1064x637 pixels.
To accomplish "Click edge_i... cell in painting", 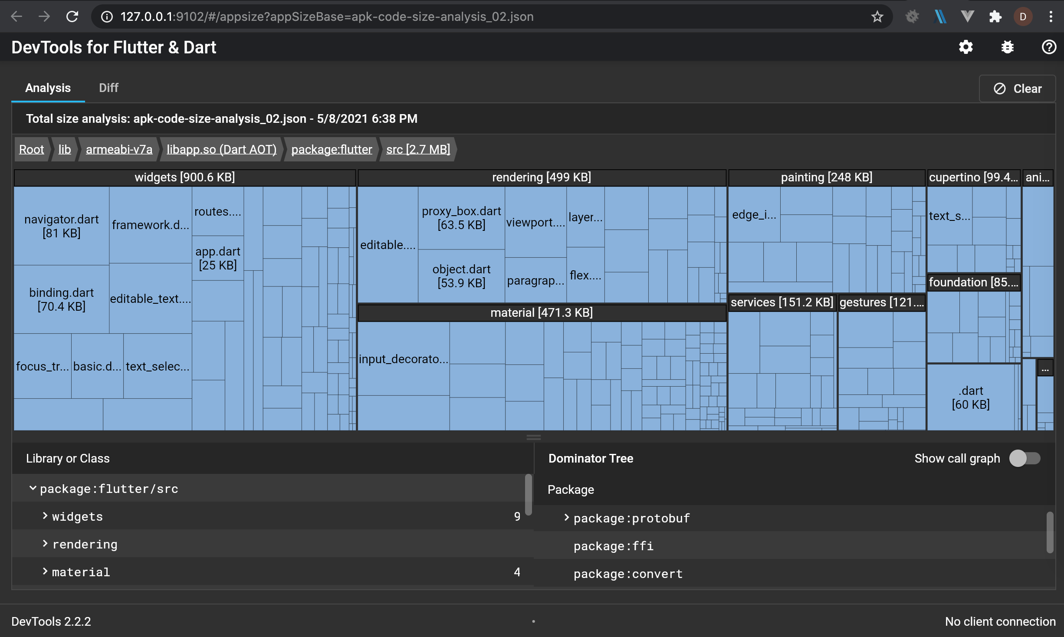I will pos(754,214).
